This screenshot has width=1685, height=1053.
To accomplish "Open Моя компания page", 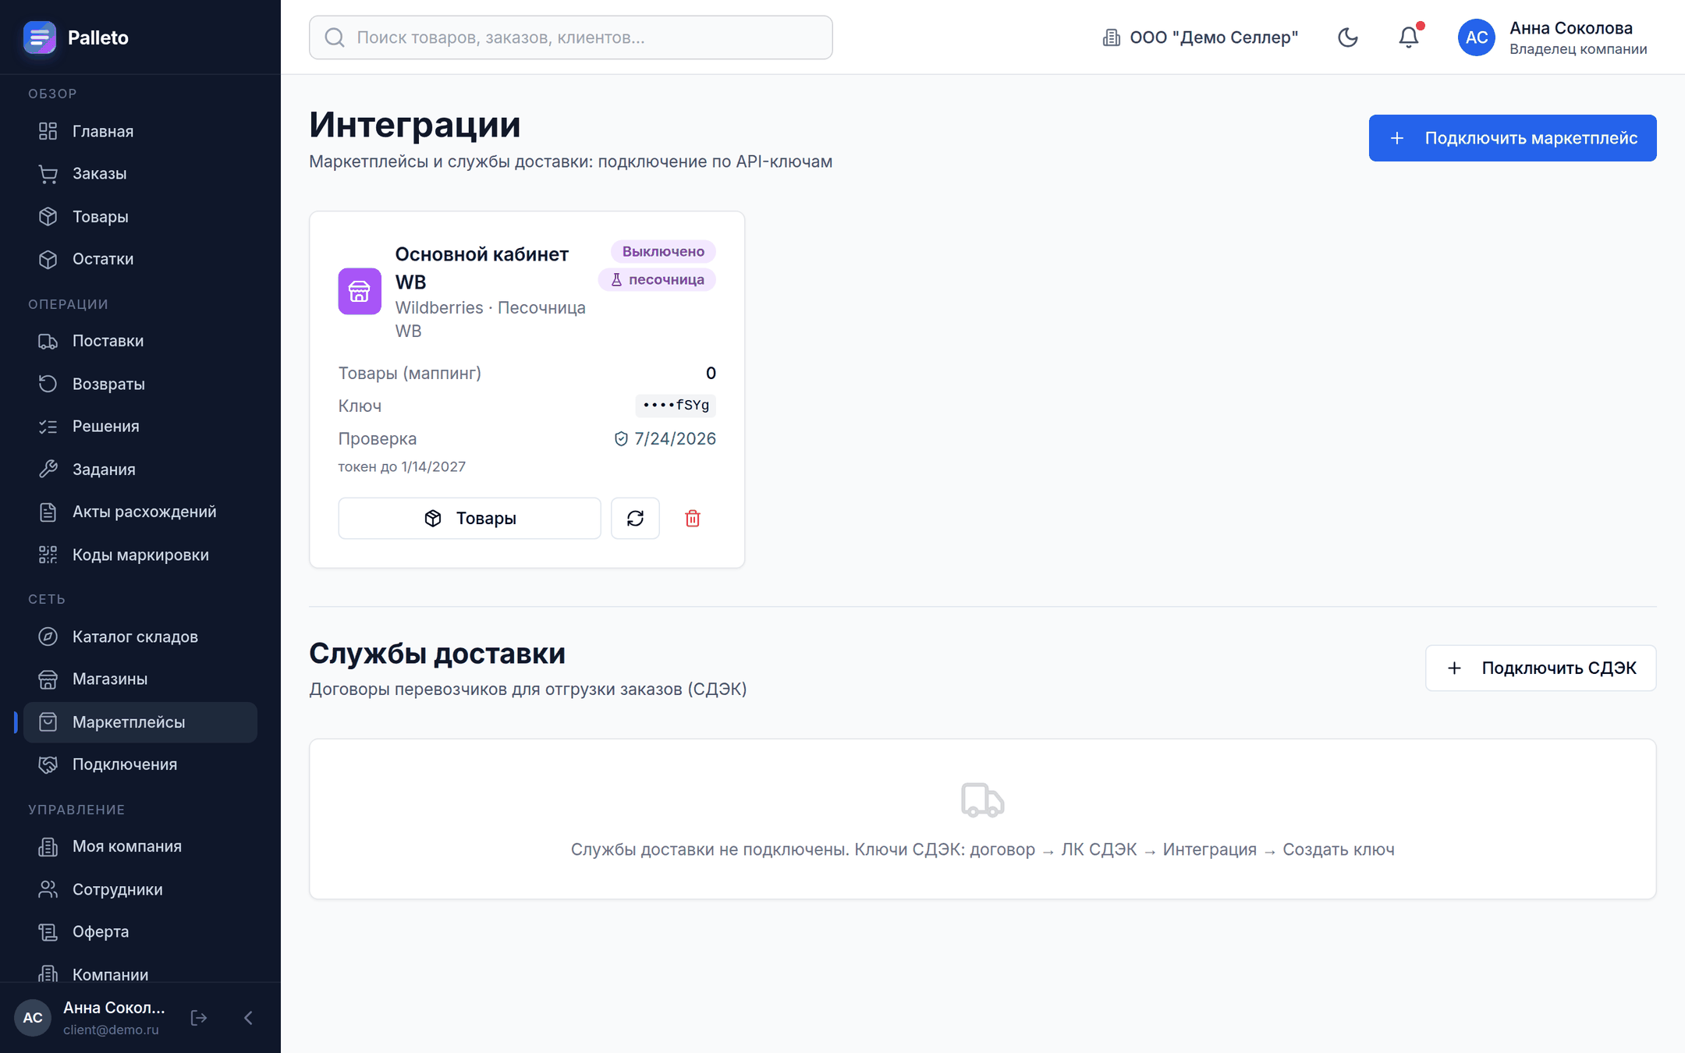I will (x=140, y=846).
